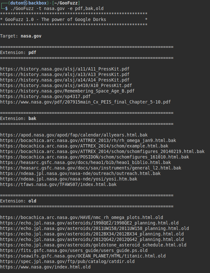Click the apod allyears.html.bak URL
Viewport: 210px width, 273px height.
[x=74, y=135]
